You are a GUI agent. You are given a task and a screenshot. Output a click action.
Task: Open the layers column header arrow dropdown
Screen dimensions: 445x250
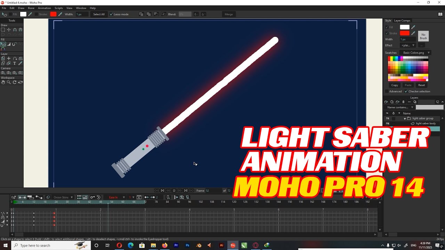(x=399, y=113)
